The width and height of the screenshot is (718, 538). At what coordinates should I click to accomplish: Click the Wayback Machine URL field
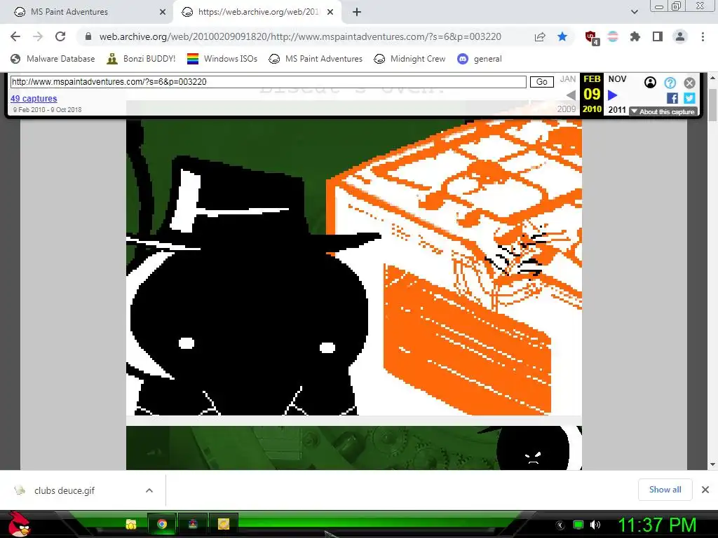[x=269, y=82]
